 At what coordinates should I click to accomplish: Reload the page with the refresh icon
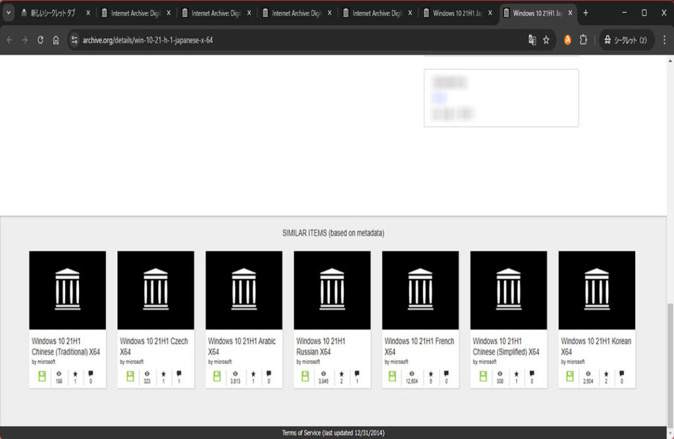click(40, 40)
